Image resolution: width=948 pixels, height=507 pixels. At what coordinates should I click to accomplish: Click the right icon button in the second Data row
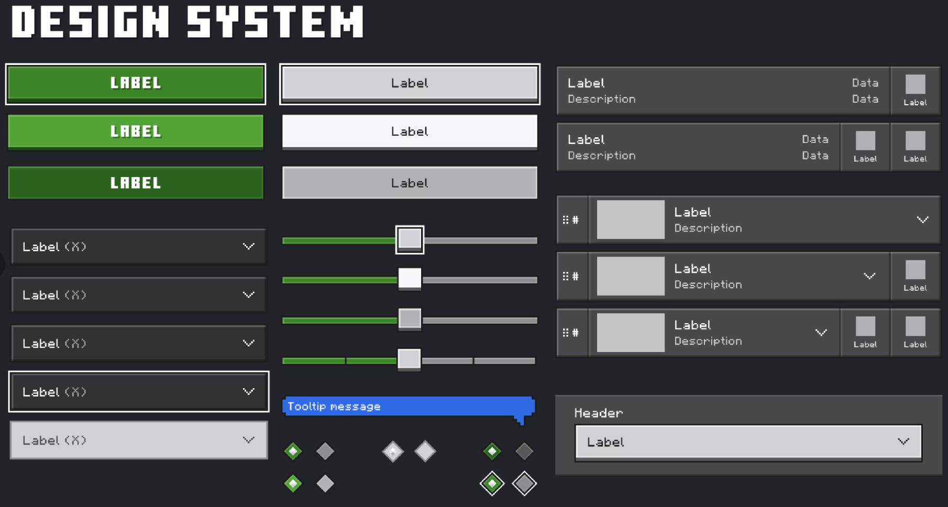[x=915, y=147]
